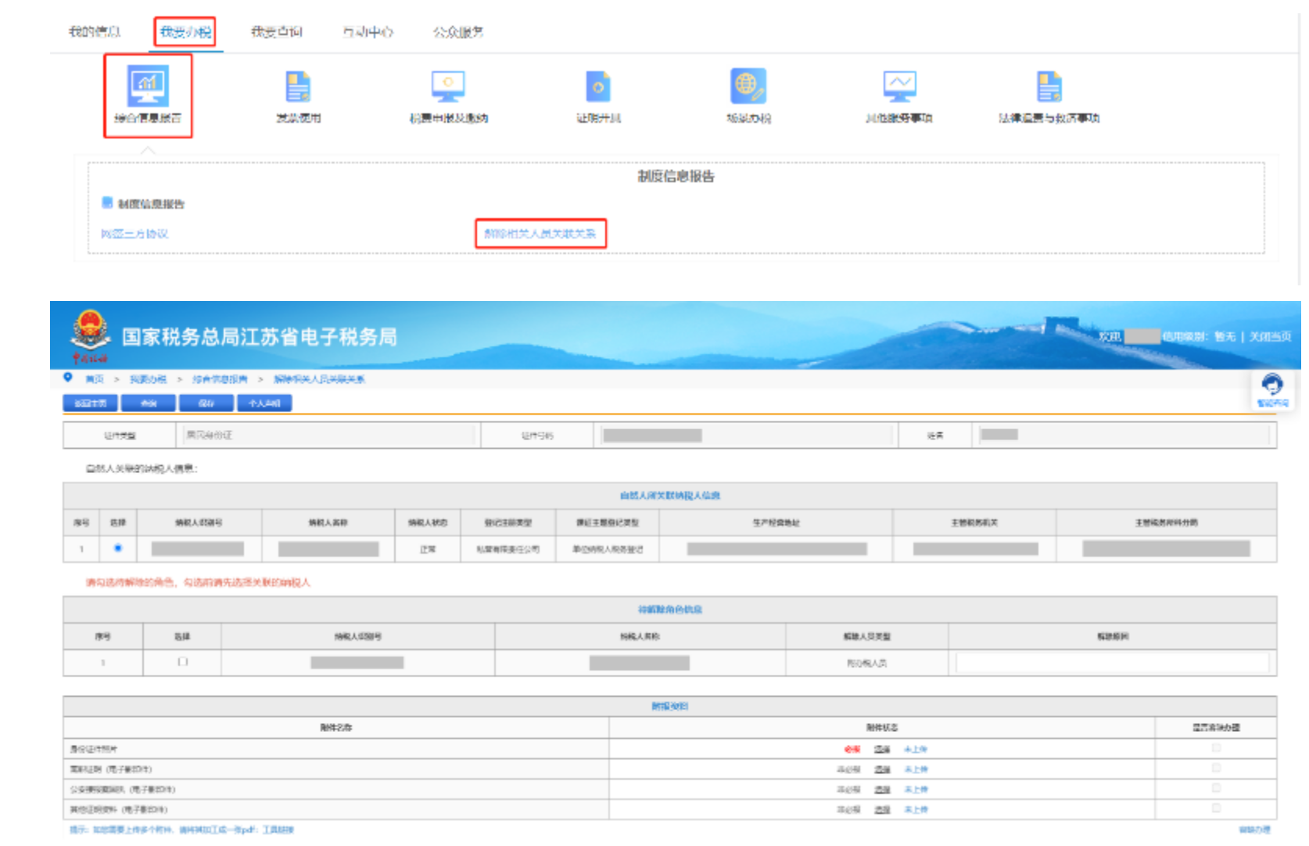Click the 解除相关人员关联关系 link
The width and height of the screenshot is (1309, 846).
pyautogui.click(x=541, y=233)
